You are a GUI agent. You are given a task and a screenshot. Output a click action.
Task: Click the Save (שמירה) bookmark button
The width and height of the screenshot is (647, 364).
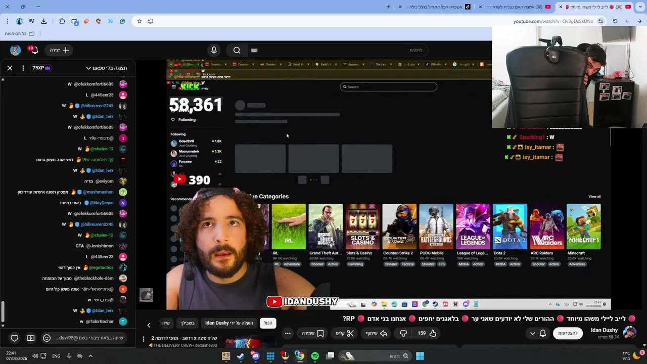point(312,333)
